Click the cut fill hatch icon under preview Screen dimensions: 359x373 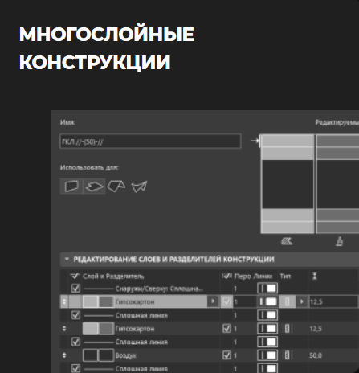287,241
